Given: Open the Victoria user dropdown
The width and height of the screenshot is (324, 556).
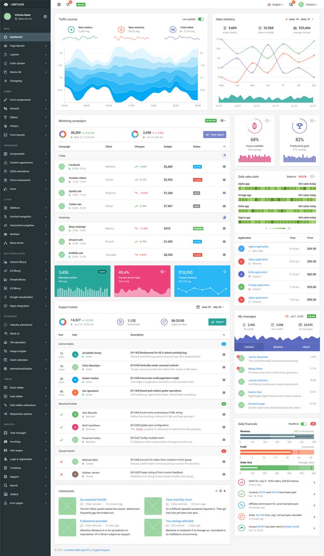Looking at the screenshot, I should click(x=308, y=4).
